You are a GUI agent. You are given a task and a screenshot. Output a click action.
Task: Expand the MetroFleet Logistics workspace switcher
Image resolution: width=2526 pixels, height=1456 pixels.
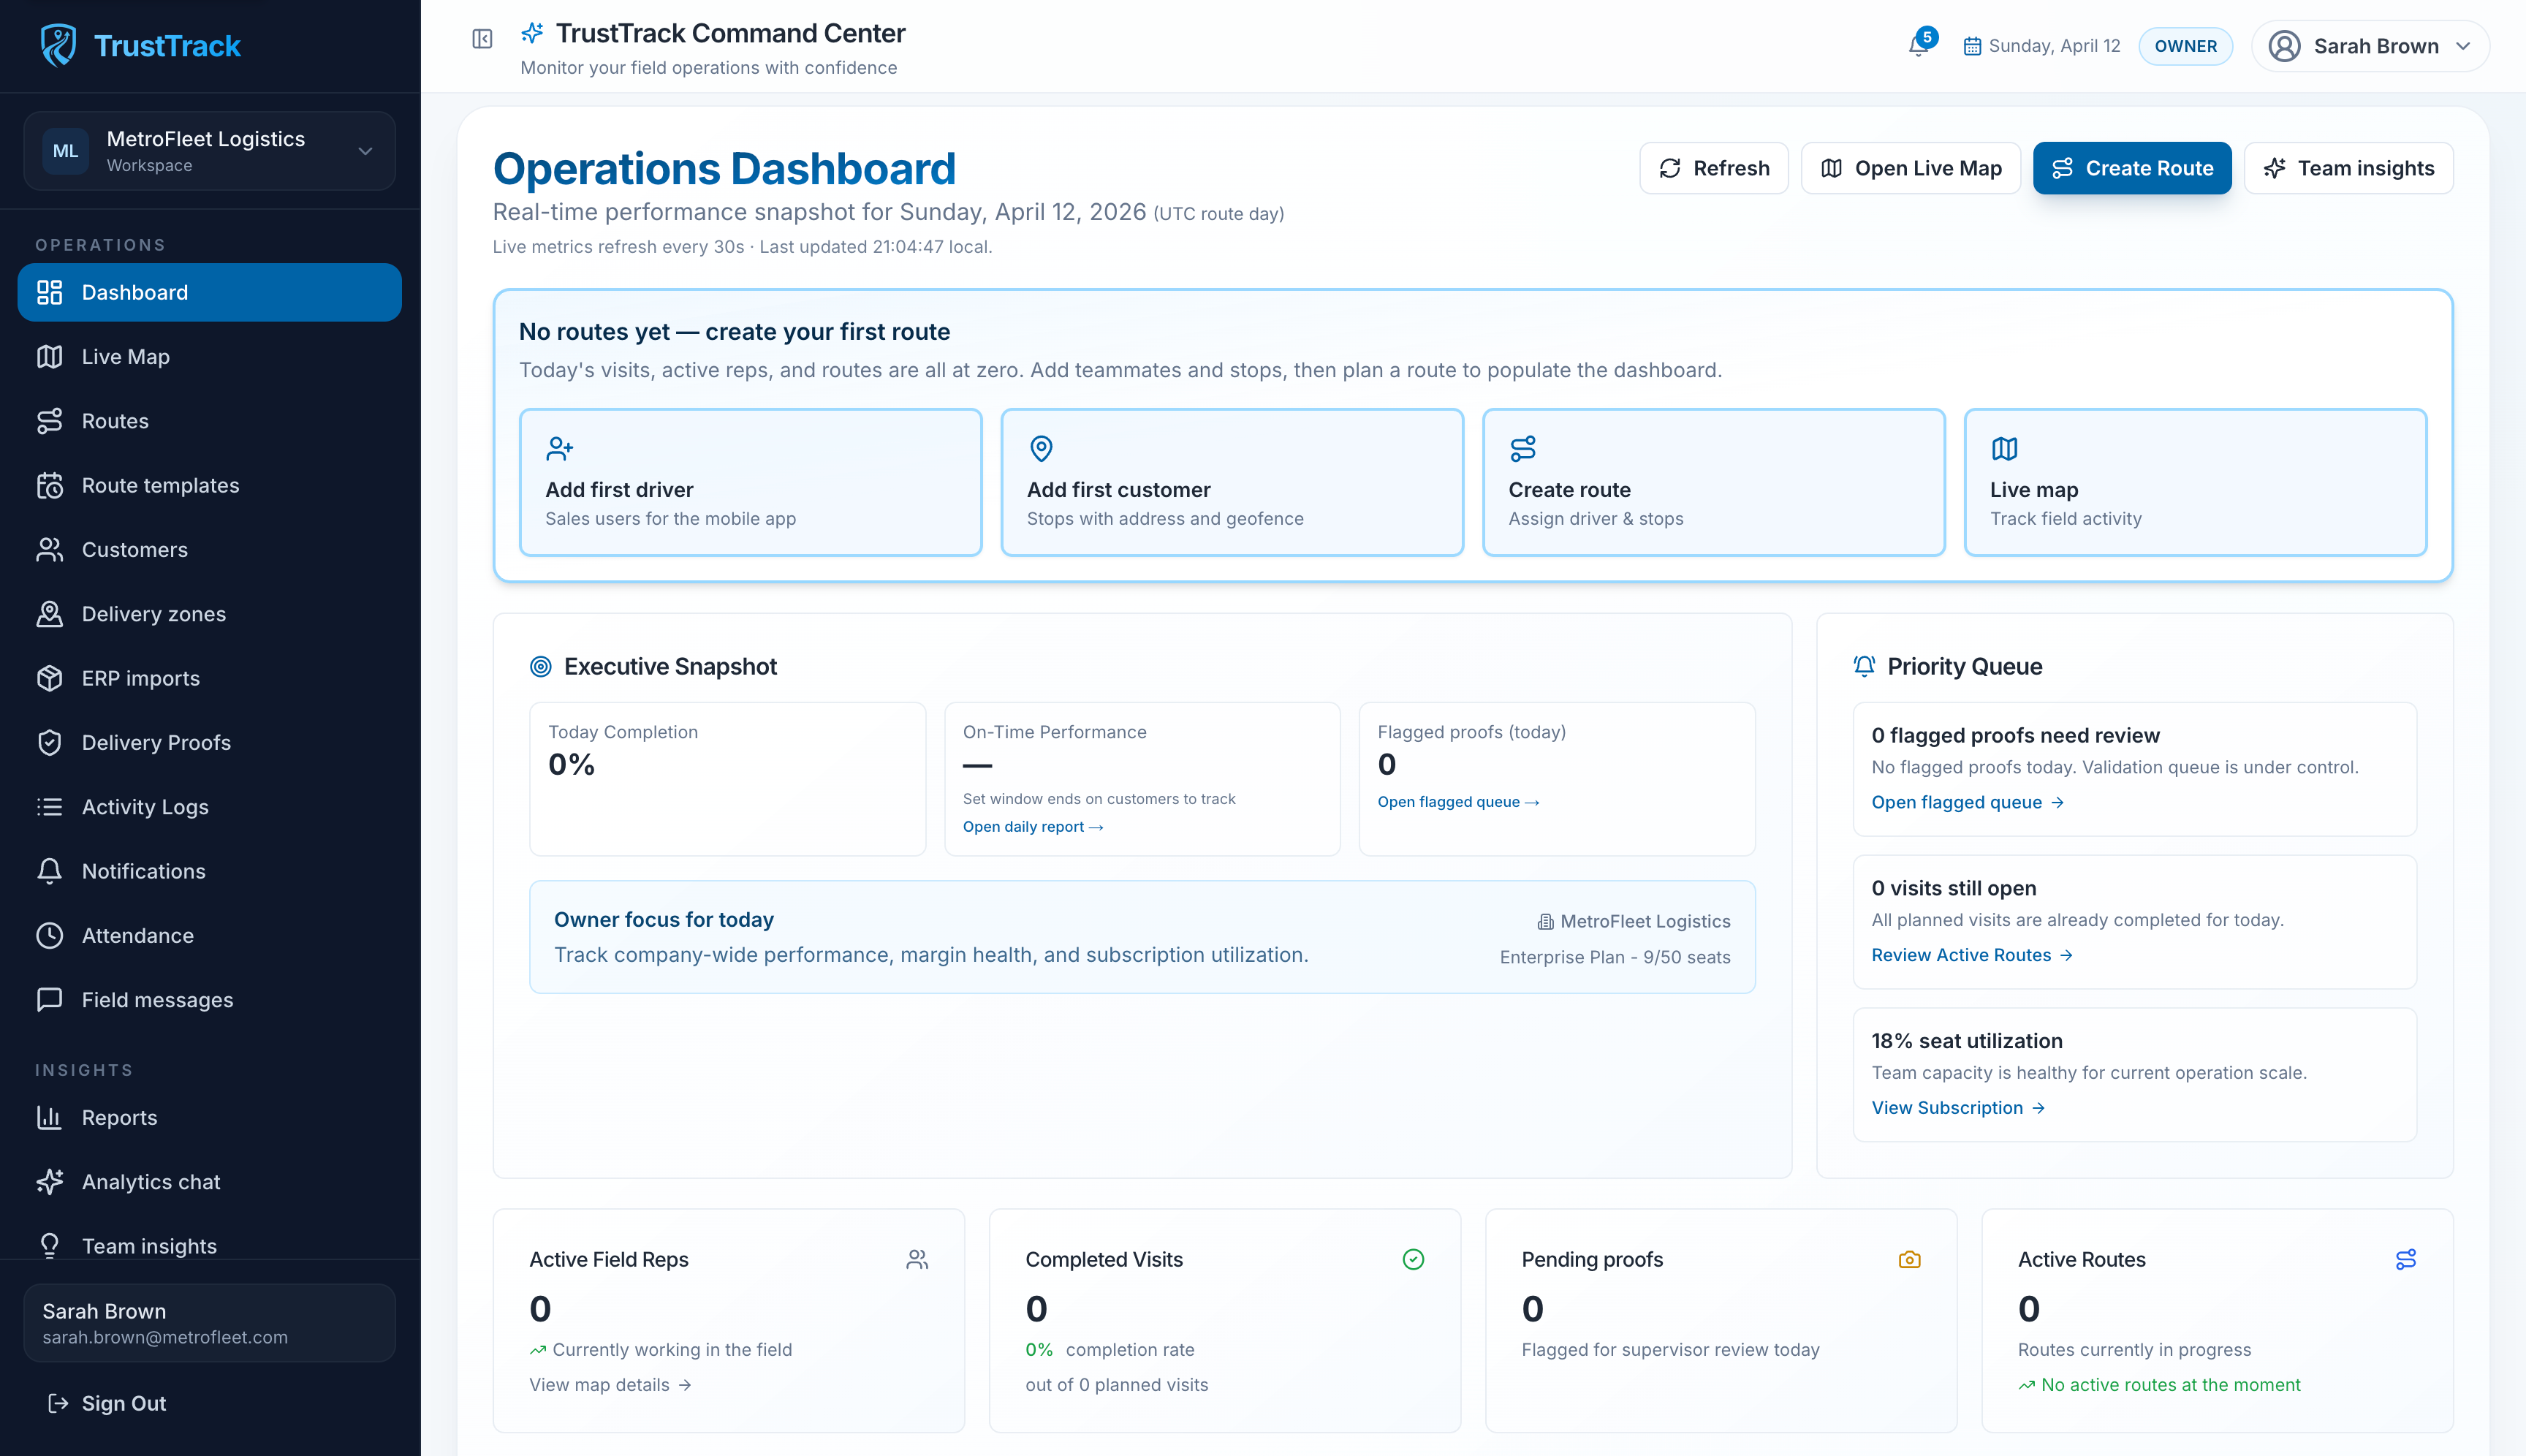click(209, 151)
